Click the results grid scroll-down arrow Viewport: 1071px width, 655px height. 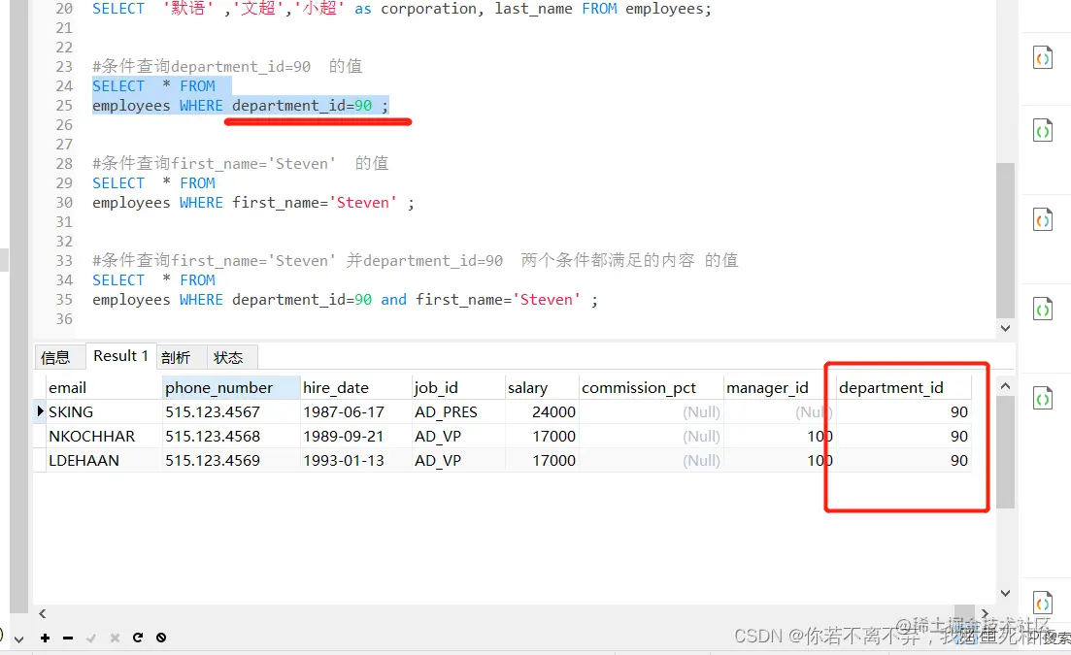(1005, 593)
